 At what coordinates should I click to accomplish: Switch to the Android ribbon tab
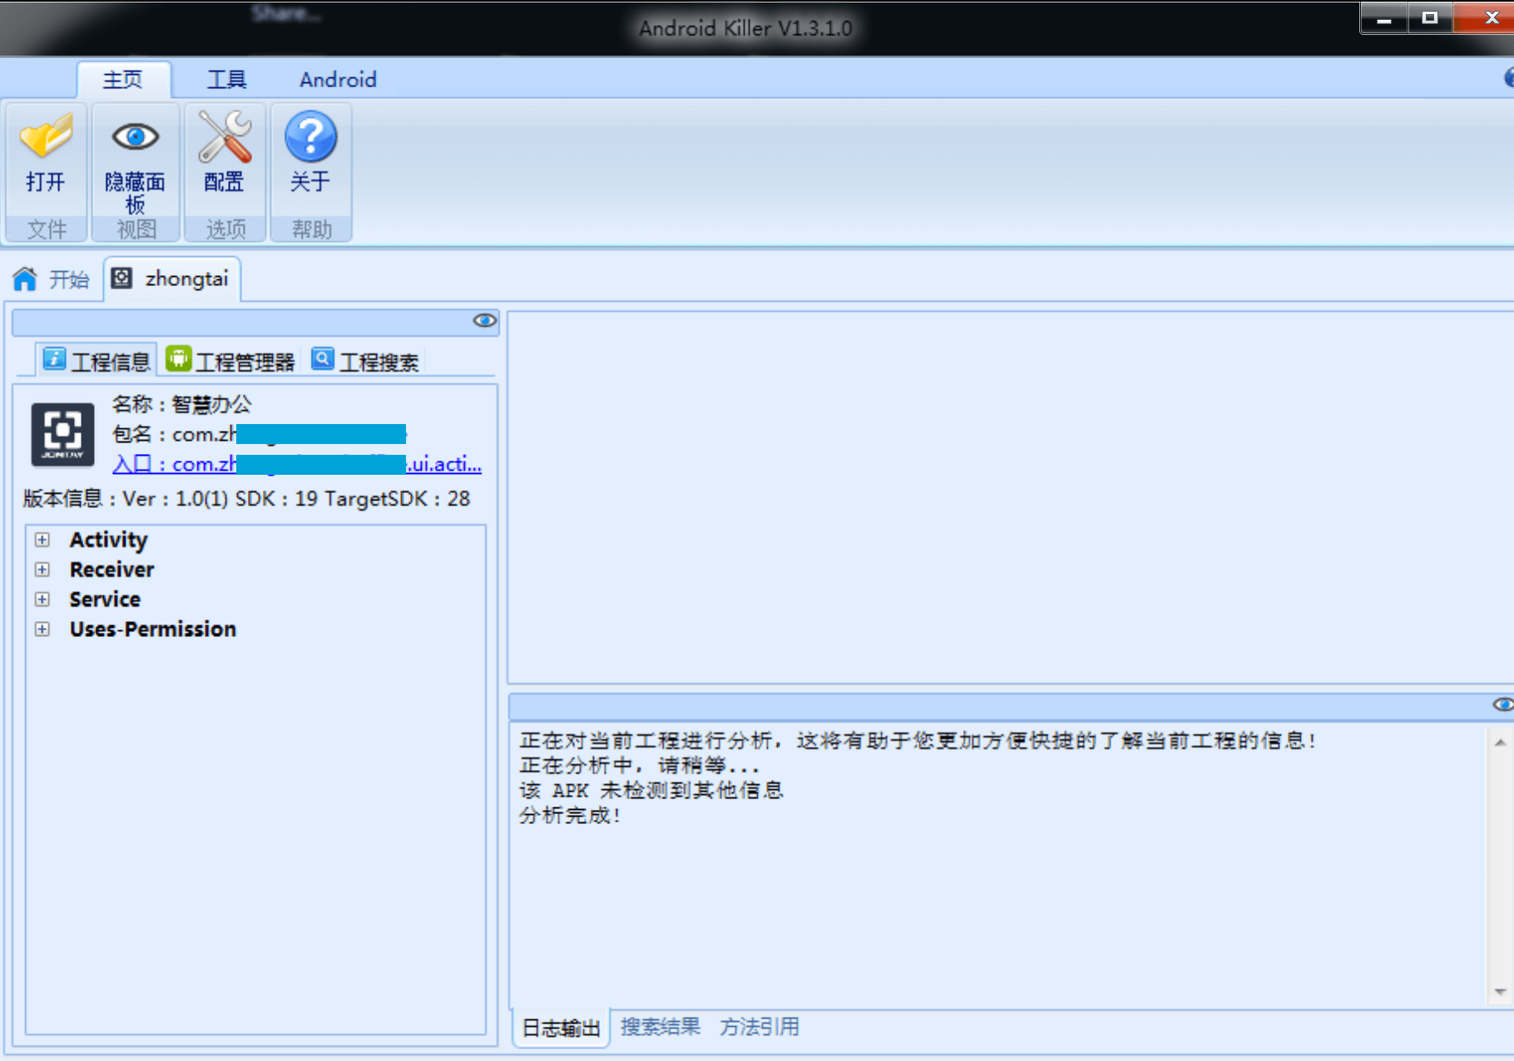(338, 80)
